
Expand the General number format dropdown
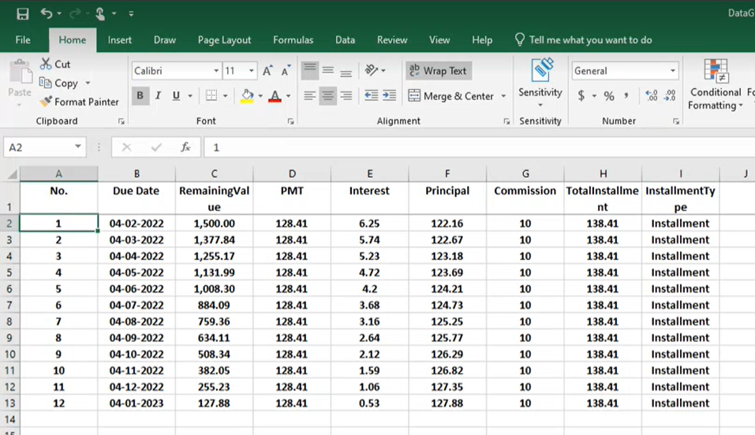click(x=673, y=71)
